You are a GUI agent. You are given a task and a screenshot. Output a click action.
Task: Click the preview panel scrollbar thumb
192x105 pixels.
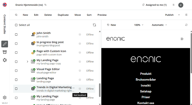point(191,53)
